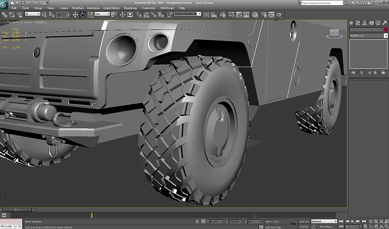This screenshot has height=229, width=389.
Task: Go to start of animation
Action: coord(341,221)
